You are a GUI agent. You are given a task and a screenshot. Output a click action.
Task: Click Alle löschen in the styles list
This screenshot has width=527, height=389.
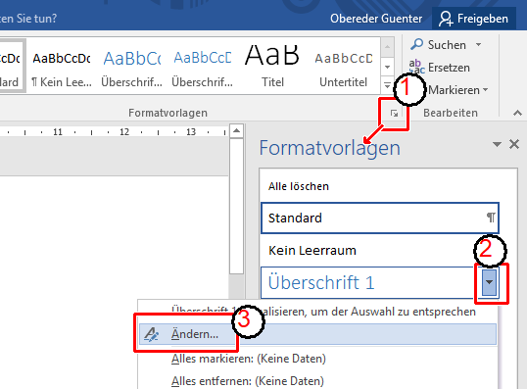pos(299,186)
